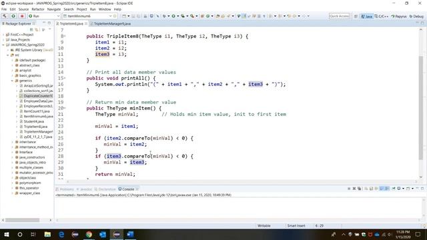This screenshot has height=240, width=427.
Task: Click the Package Explorer horizontal scrollbar
Action: click(x=22, y=220)
